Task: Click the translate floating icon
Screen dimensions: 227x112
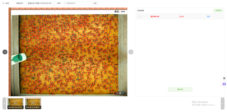Action: [224, 78]
